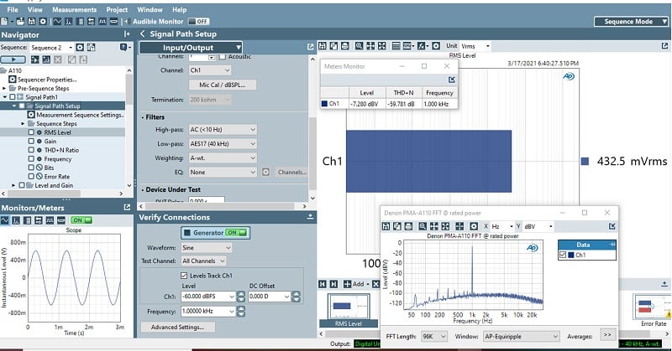This screenshot has width=672, height=351.
Task: Uncheck the Levels Track Ch1 checkbox
Action: point(185,275)
